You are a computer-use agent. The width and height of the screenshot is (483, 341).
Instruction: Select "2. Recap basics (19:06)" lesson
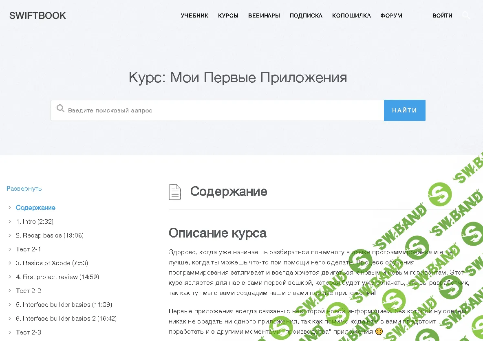[x=50, y=235]
